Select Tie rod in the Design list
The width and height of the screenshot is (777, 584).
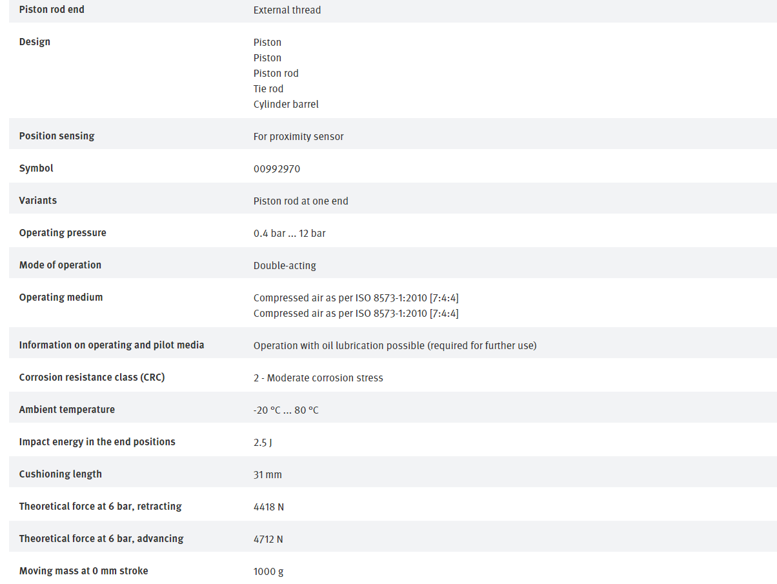(x=268, y=89)
